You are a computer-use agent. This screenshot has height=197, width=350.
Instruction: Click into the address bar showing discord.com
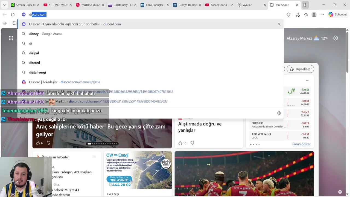(x=150, y=15)
